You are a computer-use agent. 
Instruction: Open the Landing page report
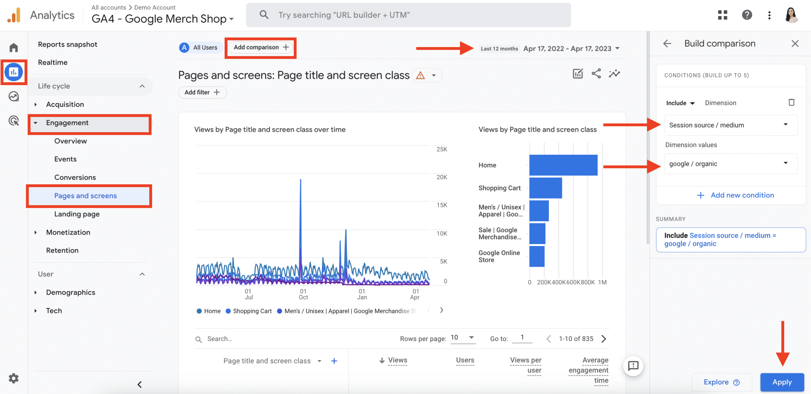77,214
